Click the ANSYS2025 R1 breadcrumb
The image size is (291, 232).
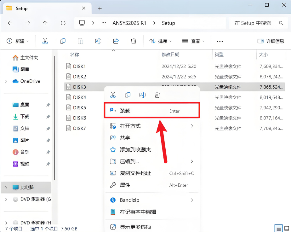129,23
